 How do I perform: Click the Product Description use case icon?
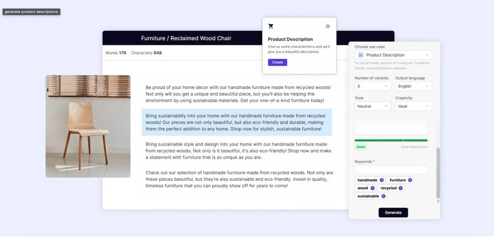point(361,55)
